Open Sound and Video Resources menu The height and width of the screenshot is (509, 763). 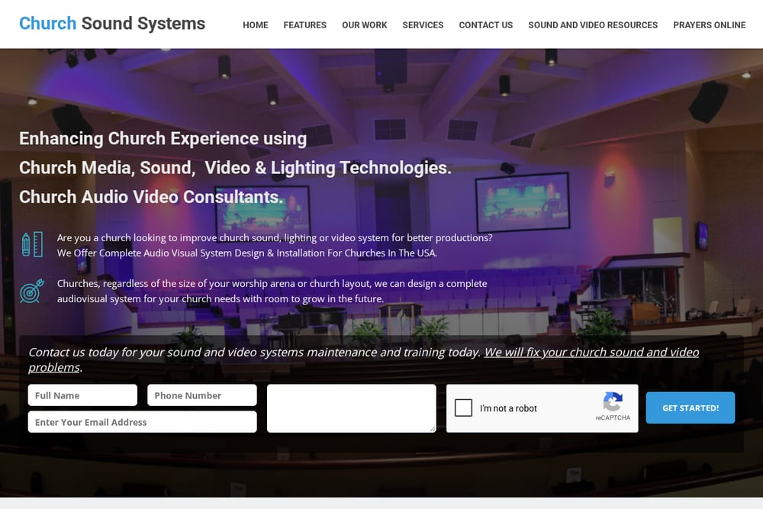click(x=593, y=25)
